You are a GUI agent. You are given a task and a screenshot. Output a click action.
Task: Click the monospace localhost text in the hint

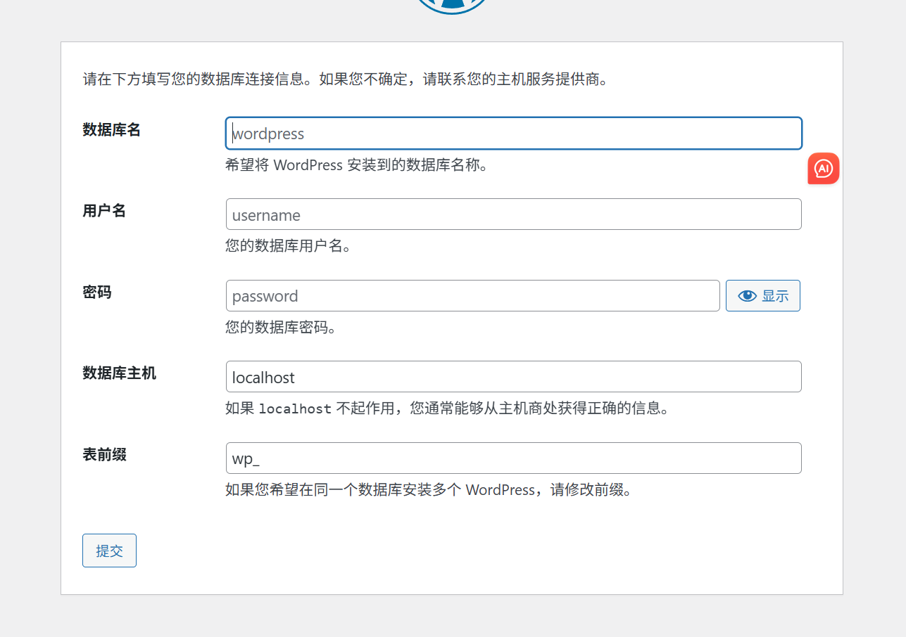click(295, 408)
